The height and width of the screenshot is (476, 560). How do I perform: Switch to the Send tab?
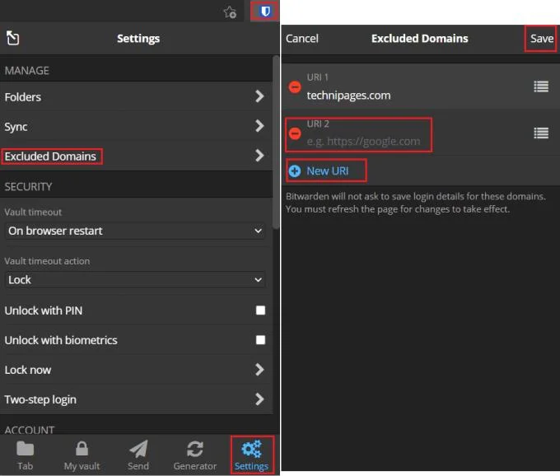click(x=138, y=455)
